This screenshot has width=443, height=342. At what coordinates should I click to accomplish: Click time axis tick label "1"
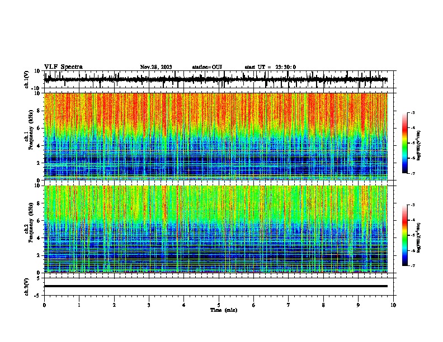(x=79, y=305)
